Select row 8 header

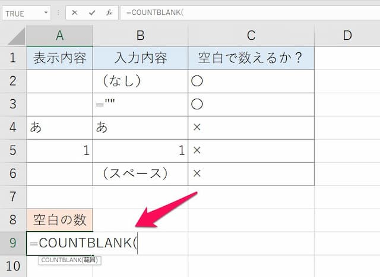pyautogui.click(x=13, y=220)
